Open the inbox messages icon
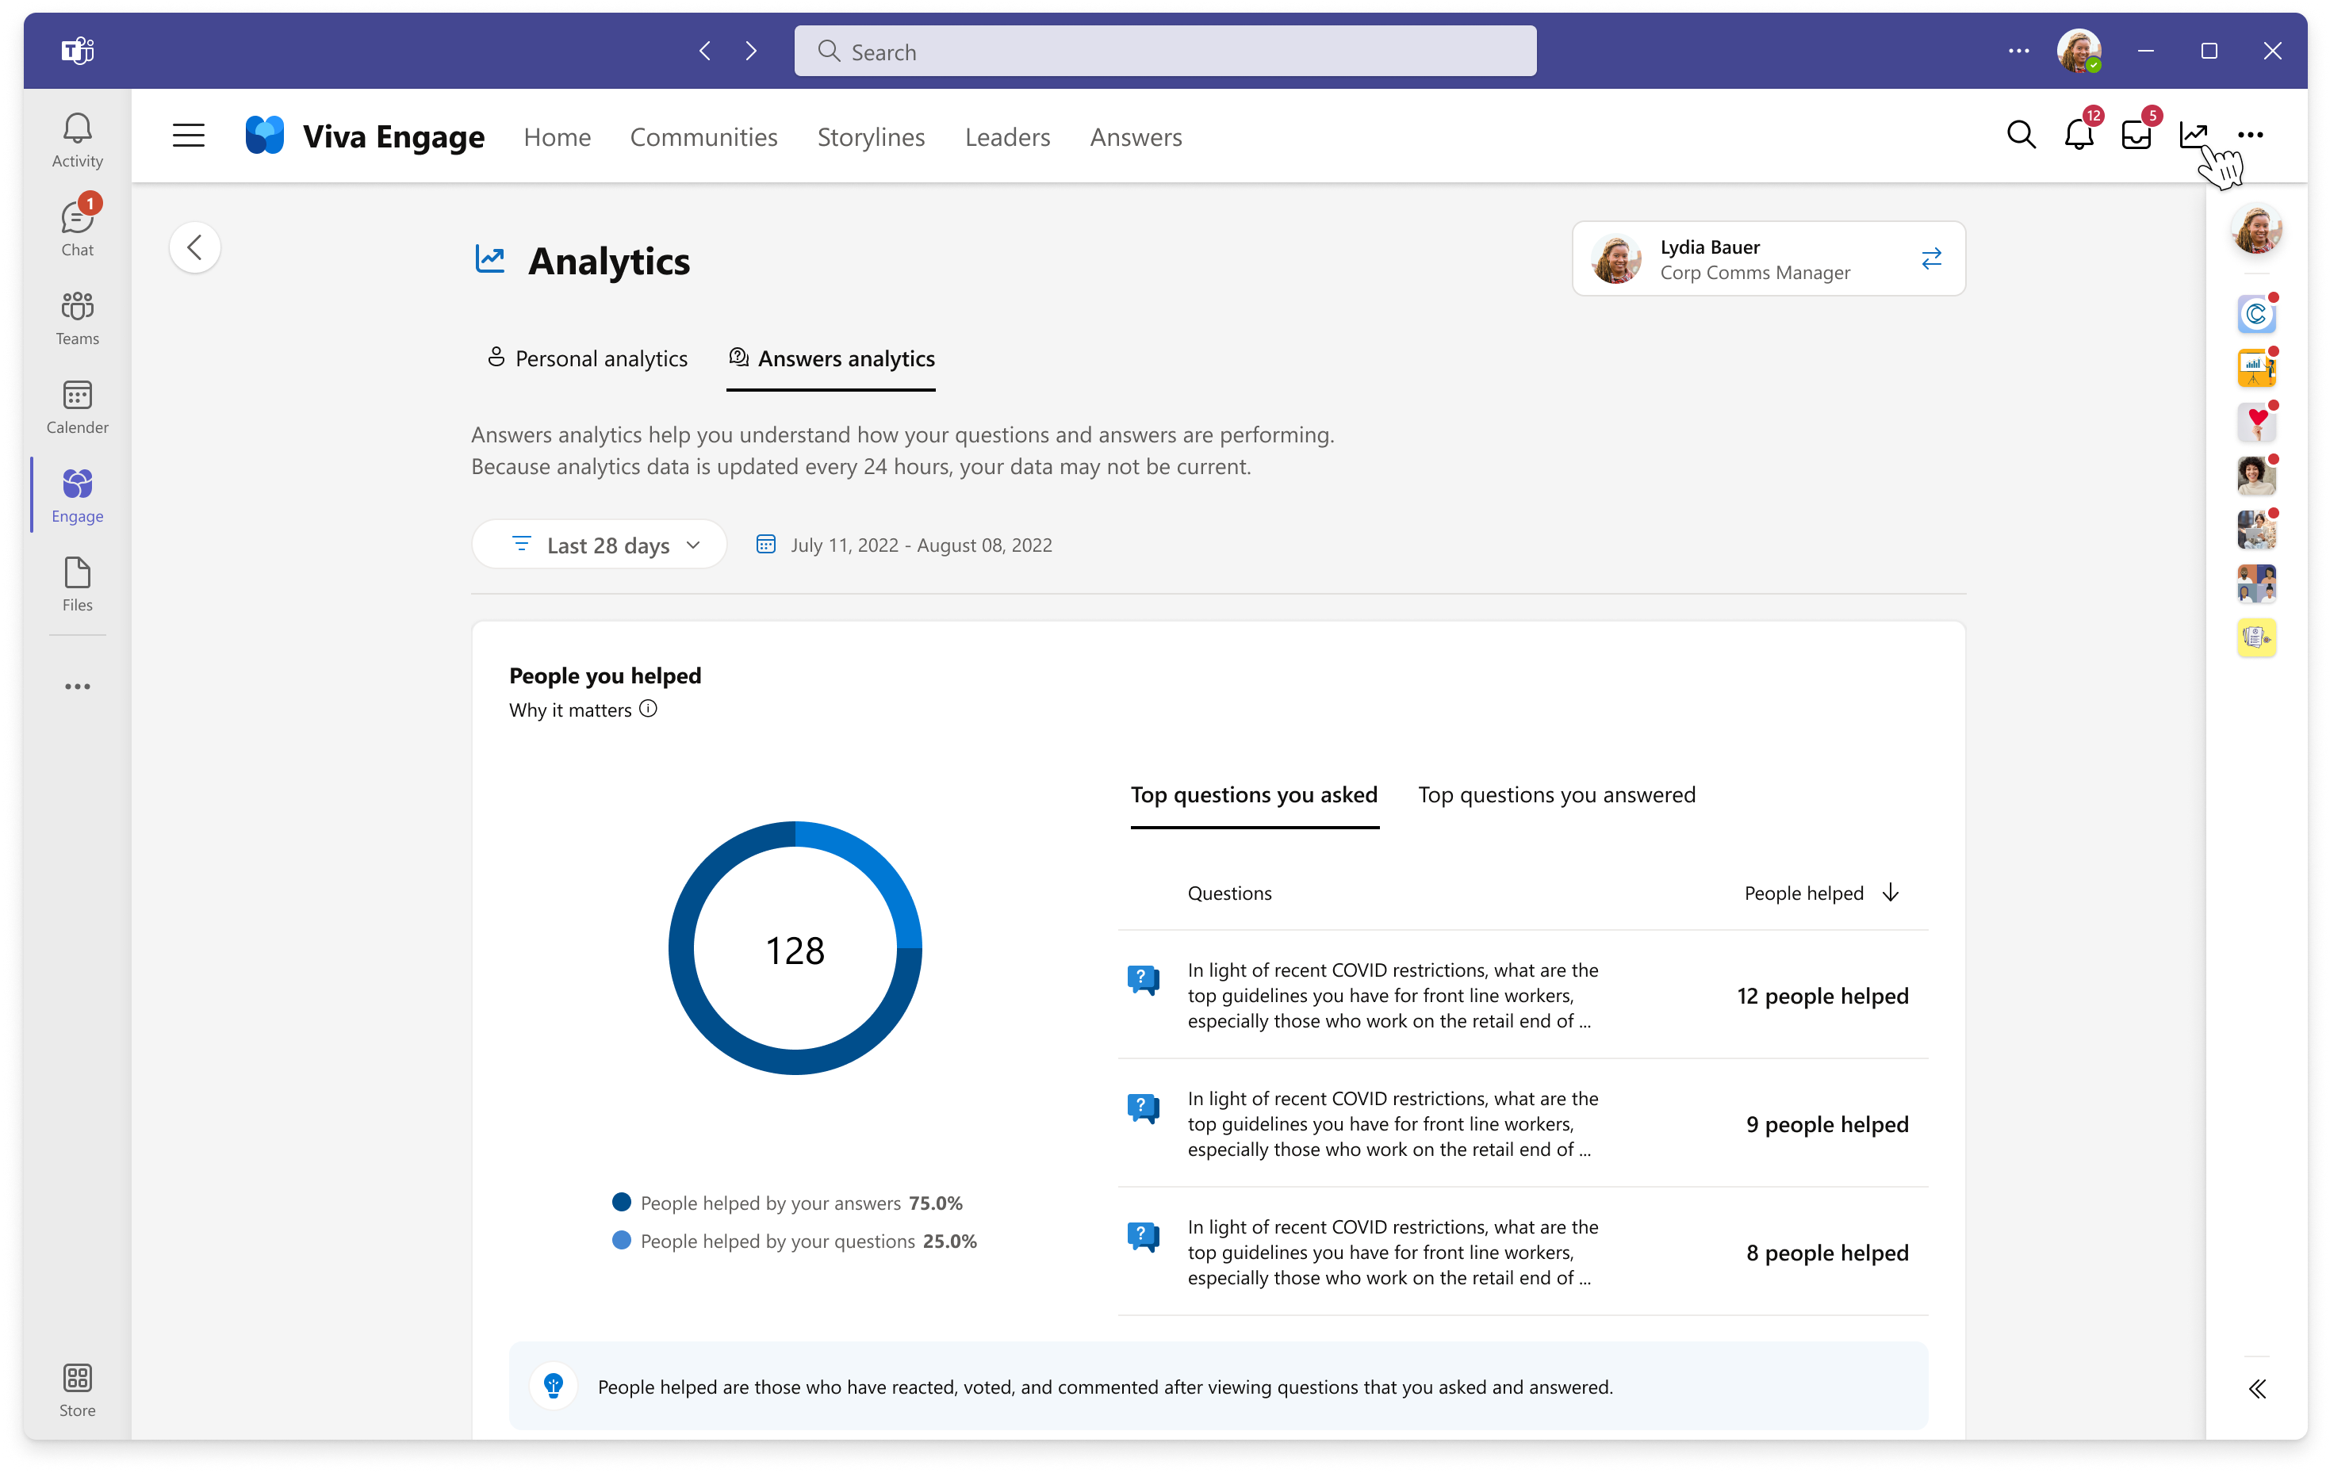 pos(2133,136)
